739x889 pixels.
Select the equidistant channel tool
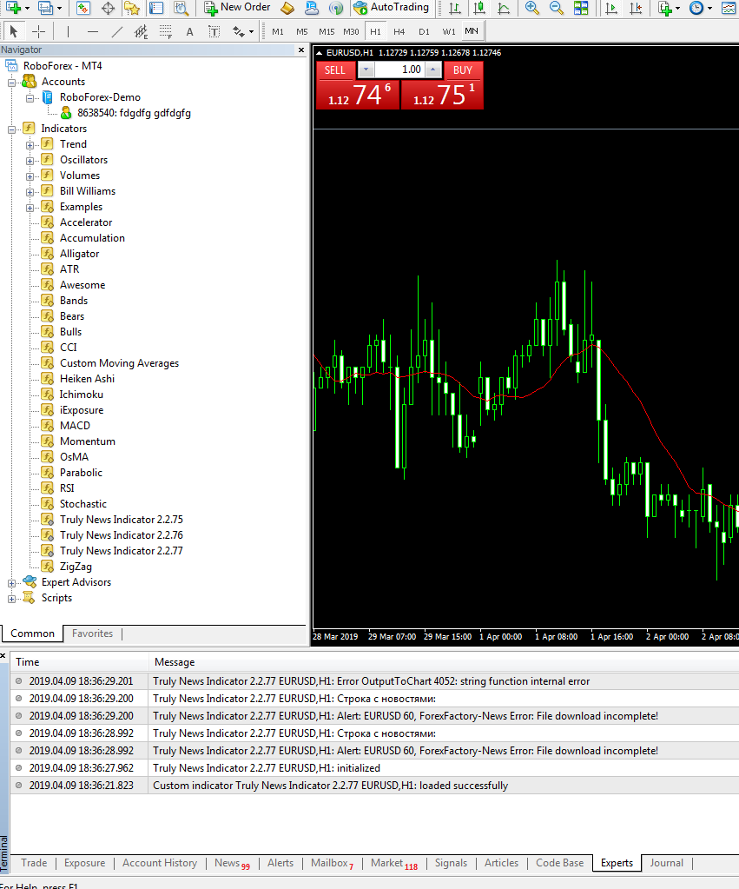coord(141,31)
